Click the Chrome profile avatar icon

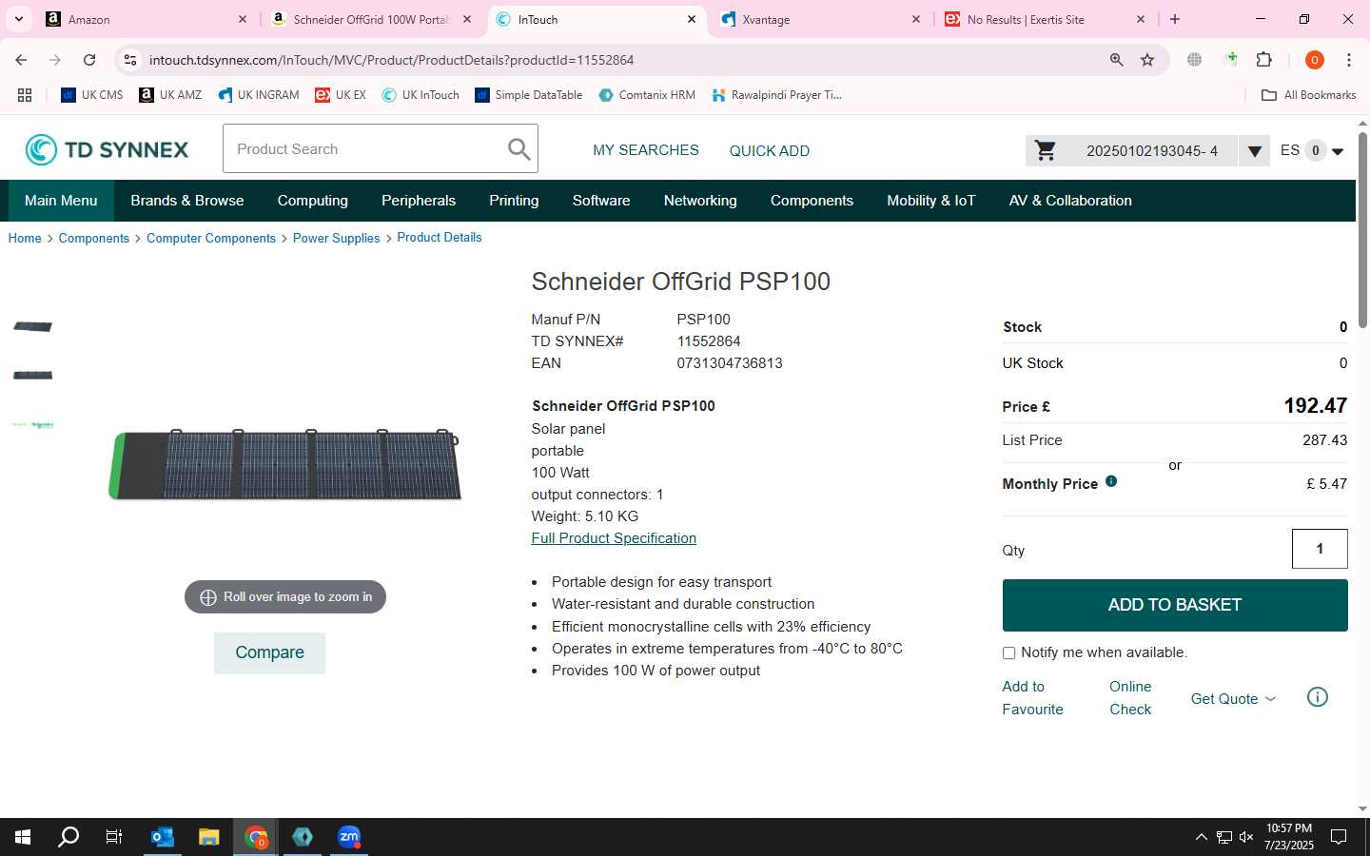click(1315, 60)
